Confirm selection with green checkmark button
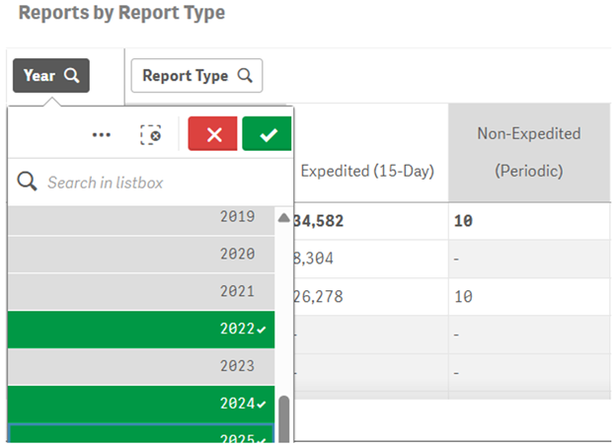 [x=267, y=134]
